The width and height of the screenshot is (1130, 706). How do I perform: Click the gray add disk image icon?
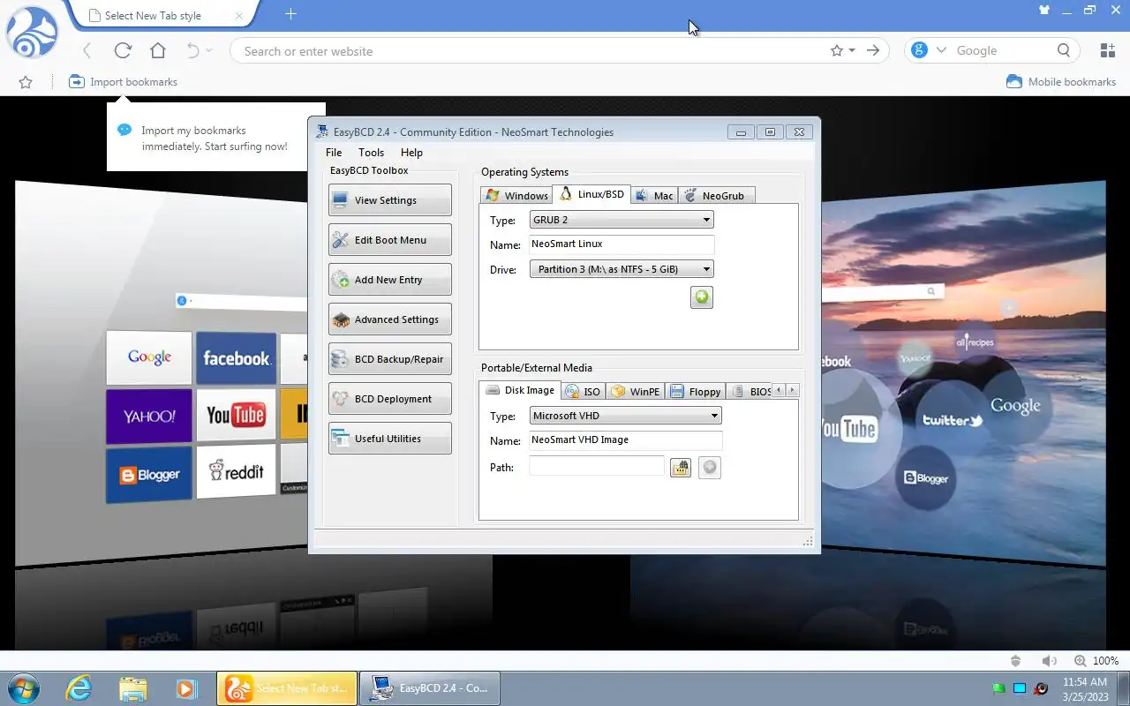(710, 468)
